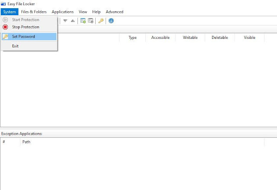Open the View menu

(x=83, y=12)
